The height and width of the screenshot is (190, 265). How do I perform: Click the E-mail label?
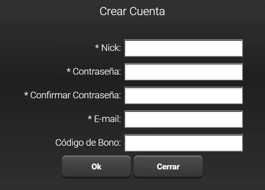(x=107, y=120)
